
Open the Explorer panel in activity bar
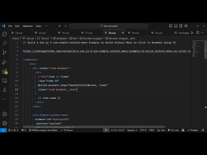5,34
